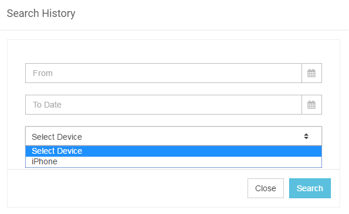The height and width of the screenshot is (214, 349).
Task: Click the Close button
Action: point(266,188)
